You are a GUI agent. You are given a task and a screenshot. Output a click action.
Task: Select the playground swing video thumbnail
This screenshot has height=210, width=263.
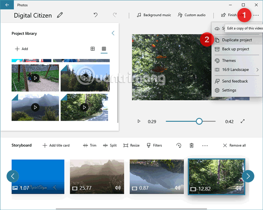click(x=35, y=78)
